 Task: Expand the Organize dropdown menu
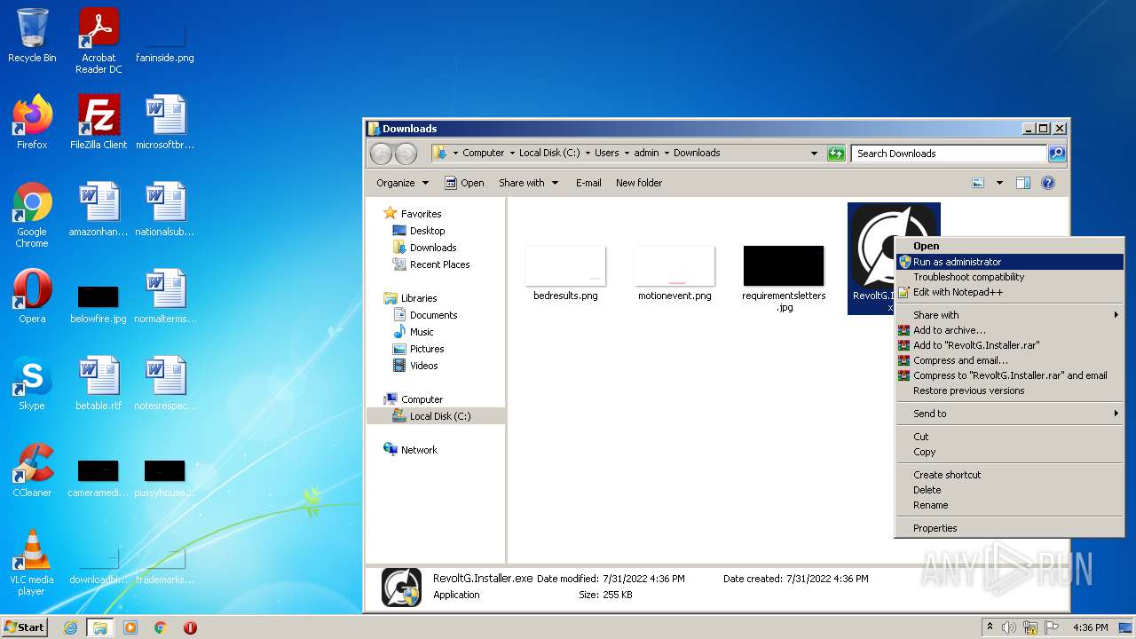(402, 183)
